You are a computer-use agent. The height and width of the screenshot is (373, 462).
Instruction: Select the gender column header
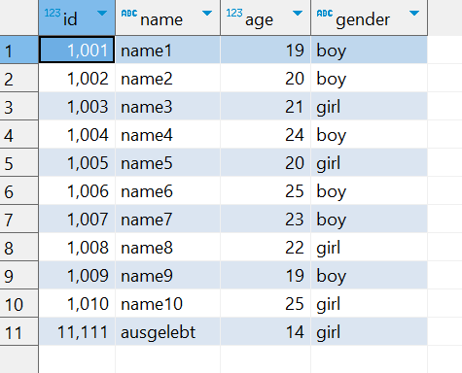[x=369, y=17]
